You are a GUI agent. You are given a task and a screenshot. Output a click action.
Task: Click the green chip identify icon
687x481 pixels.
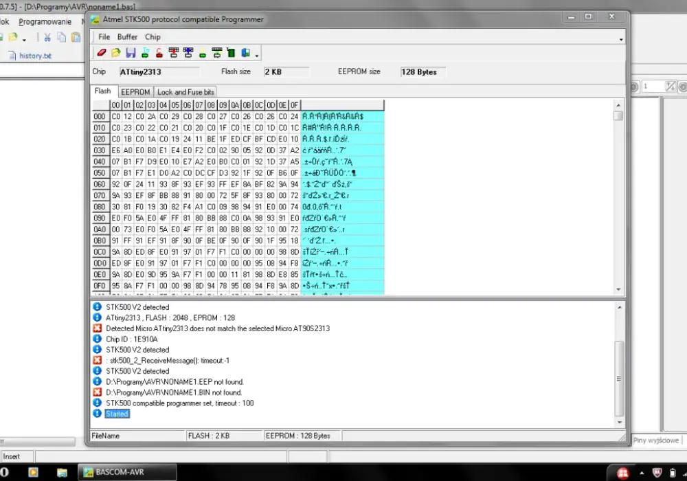pos(145,53)
